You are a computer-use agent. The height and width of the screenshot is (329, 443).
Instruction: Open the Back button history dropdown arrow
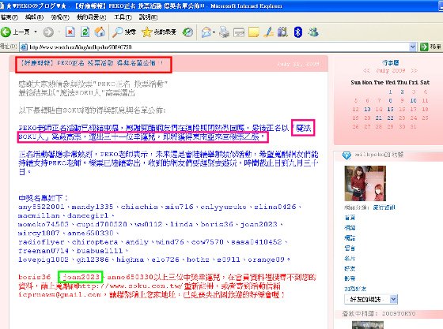(36, 32)
